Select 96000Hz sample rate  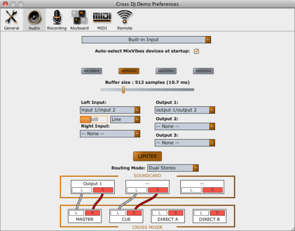(203, 71)
